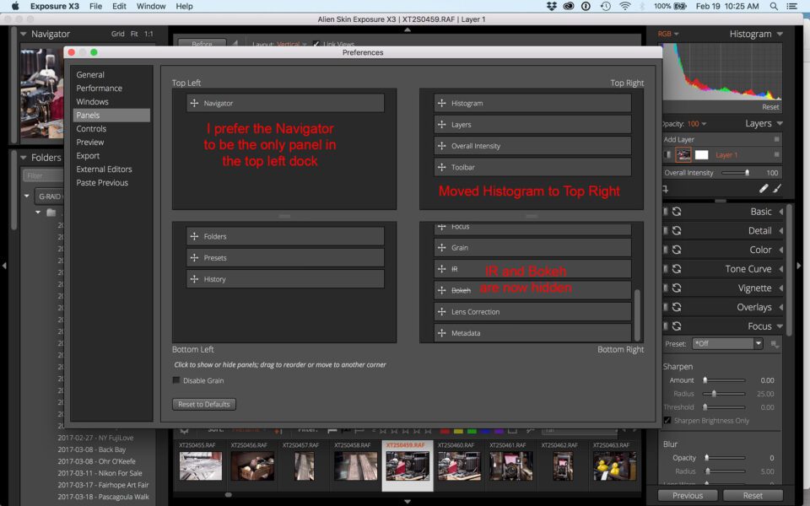Open the RGB histogram channel dropdown

(668, 34)
